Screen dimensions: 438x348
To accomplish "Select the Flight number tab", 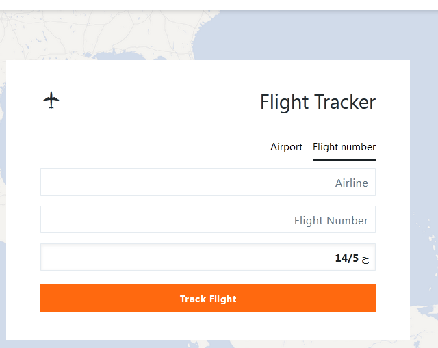I will click(344, 147).
